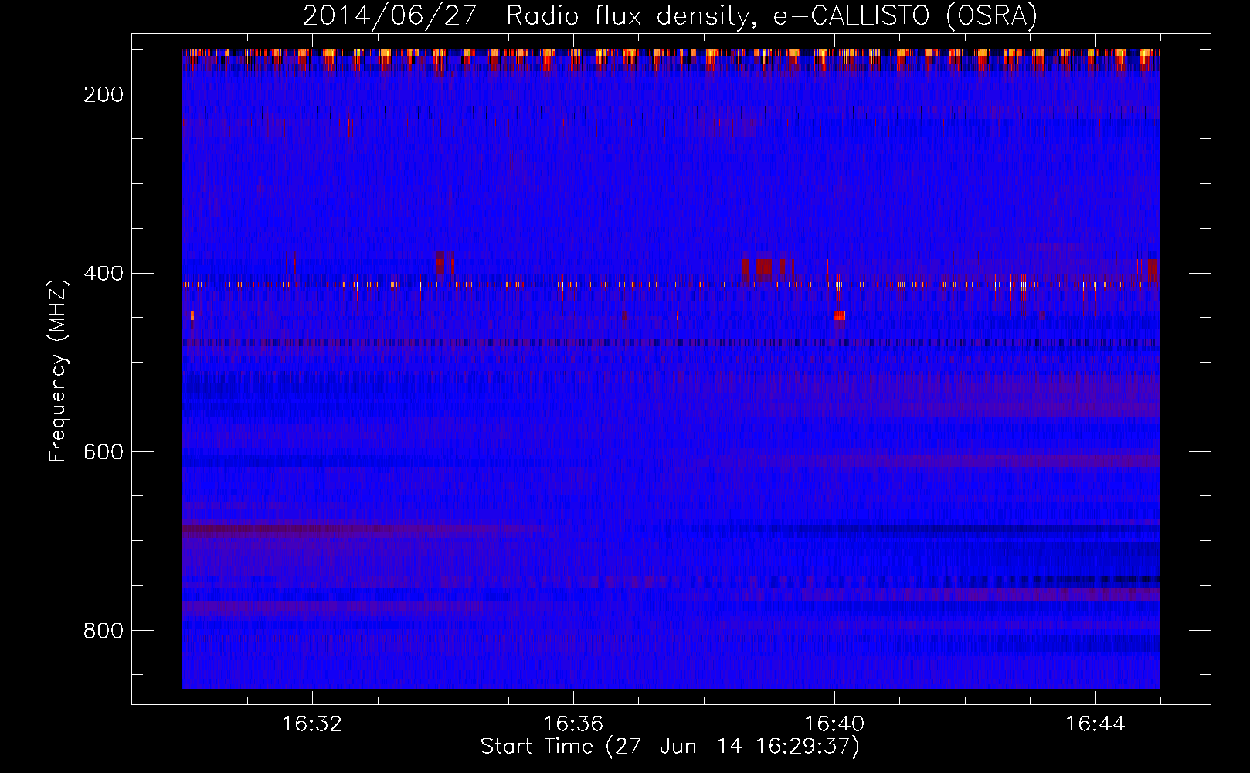This screenshot has width=1250, height=773.
Task: Click the bright red burst near 16:40
Action: click(840, 315)
